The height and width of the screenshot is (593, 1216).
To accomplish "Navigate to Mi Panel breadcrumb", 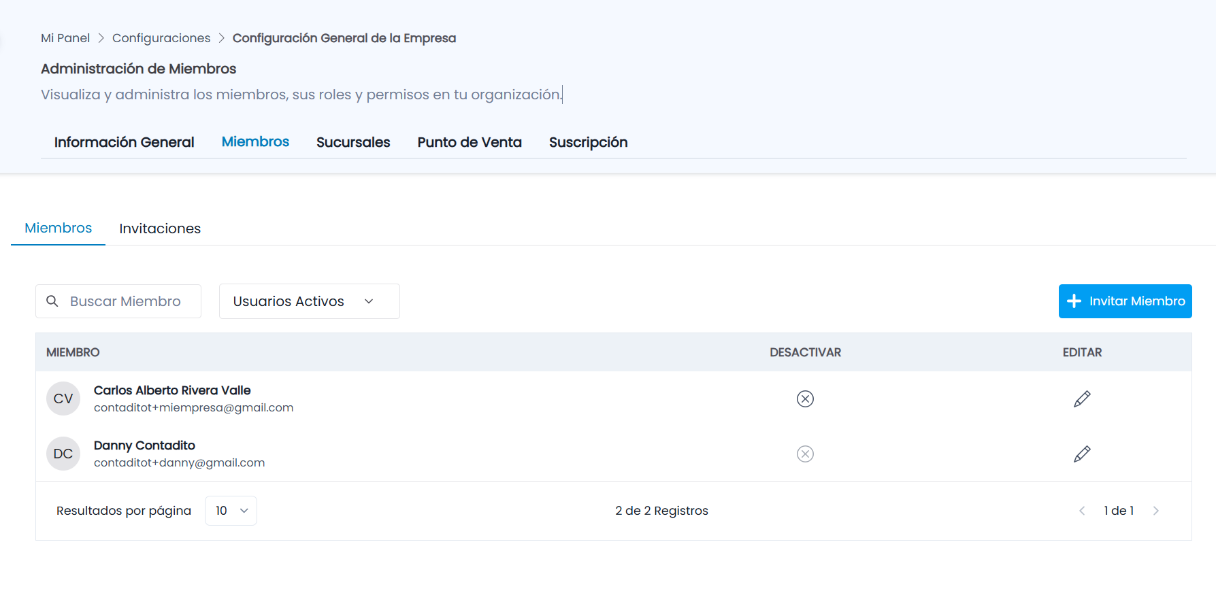I will point(65,38).
